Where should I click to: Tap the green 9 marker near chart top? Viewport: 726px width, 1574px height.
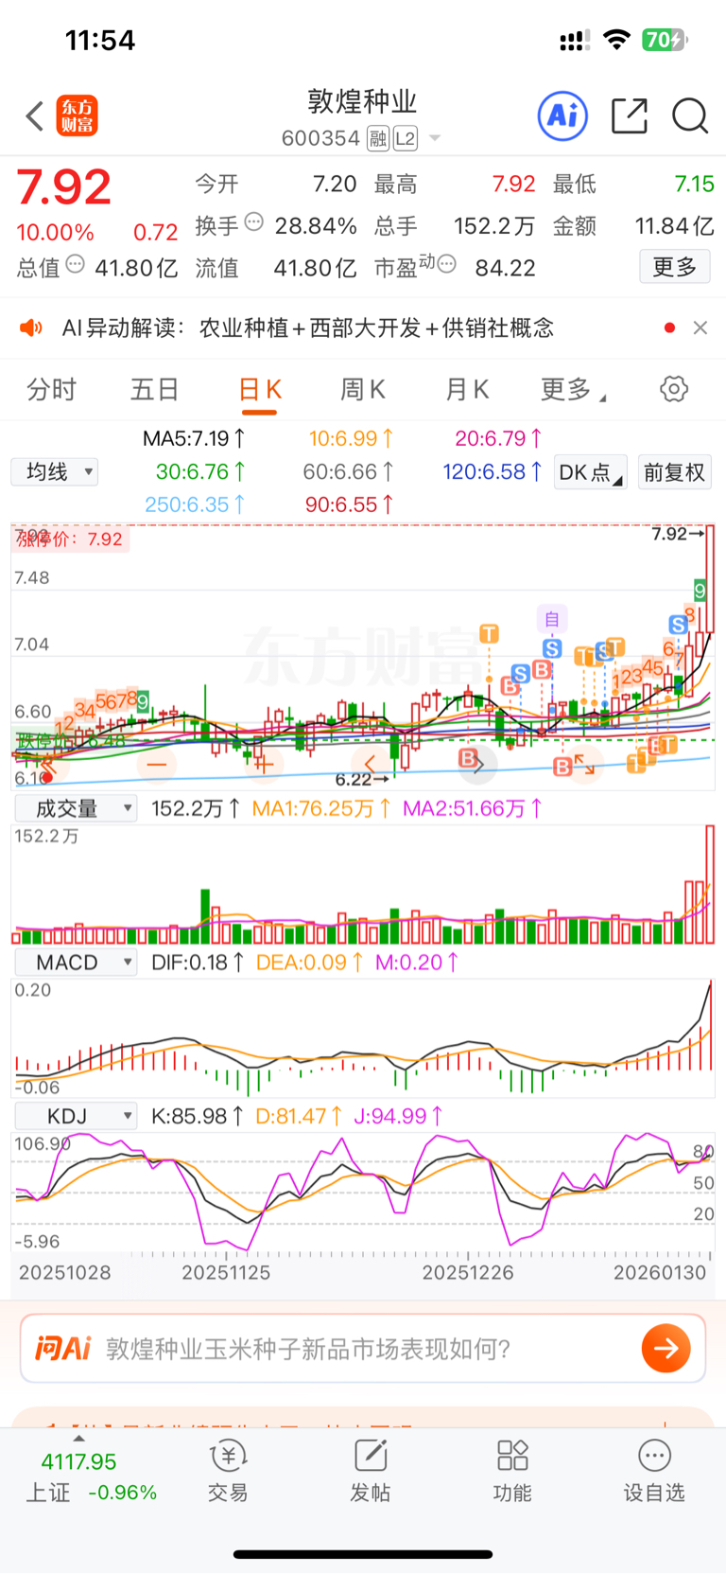coord(700,591)
